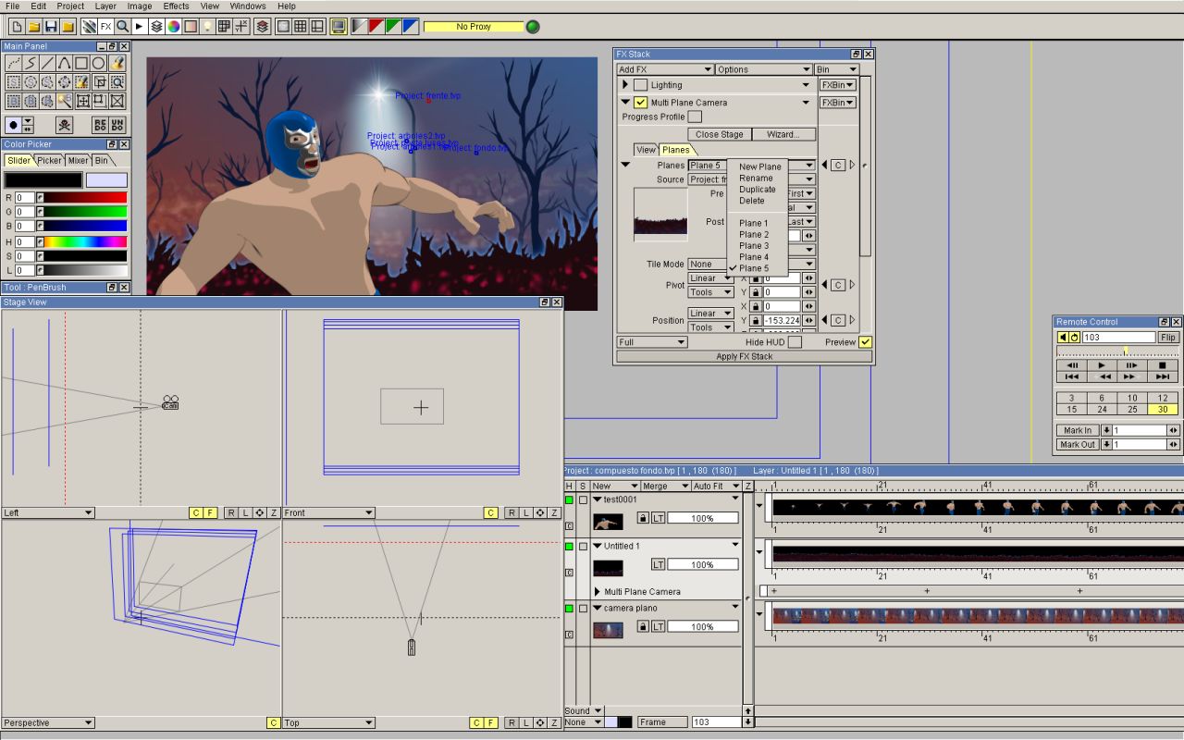Switch to the Mixer tab in Color Picker
Image resolution: width=1184 pixels, height=740 pixels.
click(79, 160)
